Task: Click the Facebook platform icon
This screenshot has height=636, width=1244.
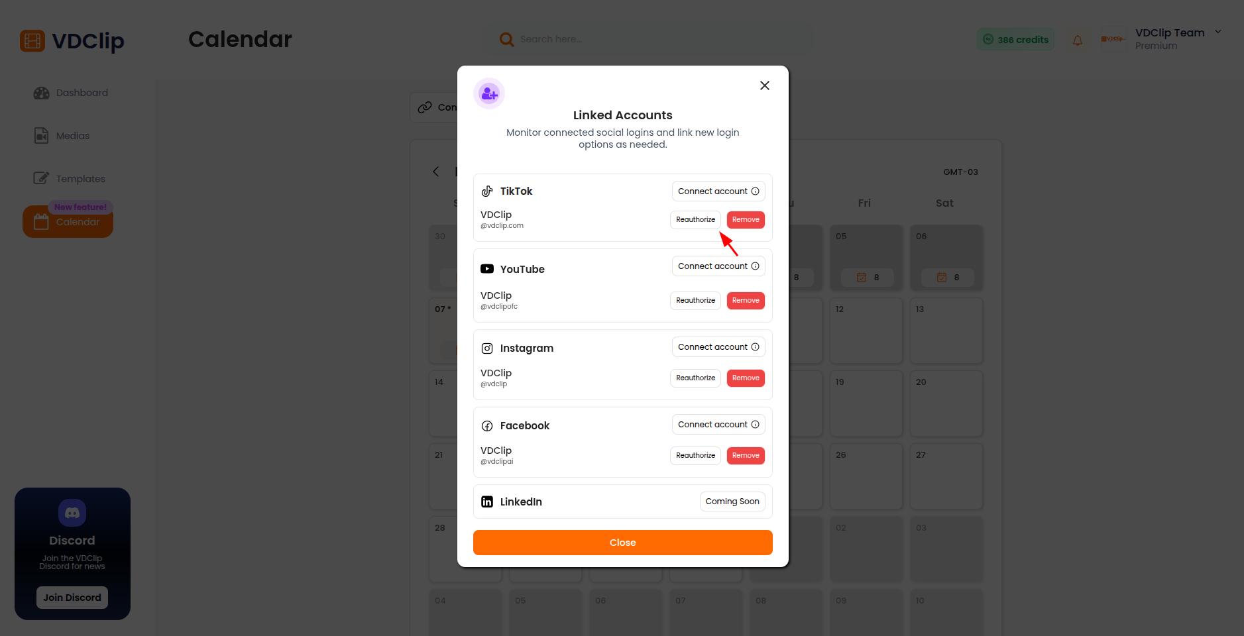Action: coord(488,426)
